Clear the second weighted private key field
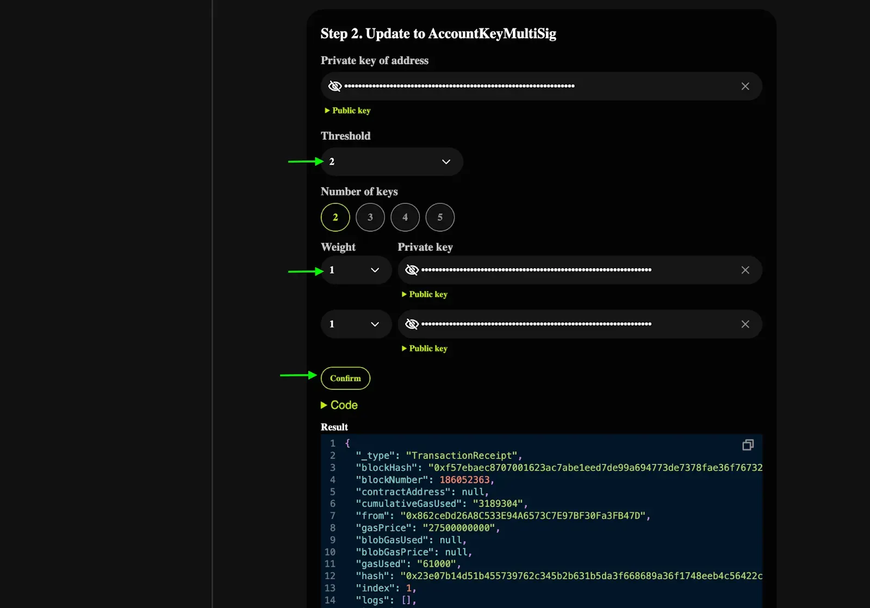Image resolution: width=870 pixels, height=608 pixels. [745, 324]
